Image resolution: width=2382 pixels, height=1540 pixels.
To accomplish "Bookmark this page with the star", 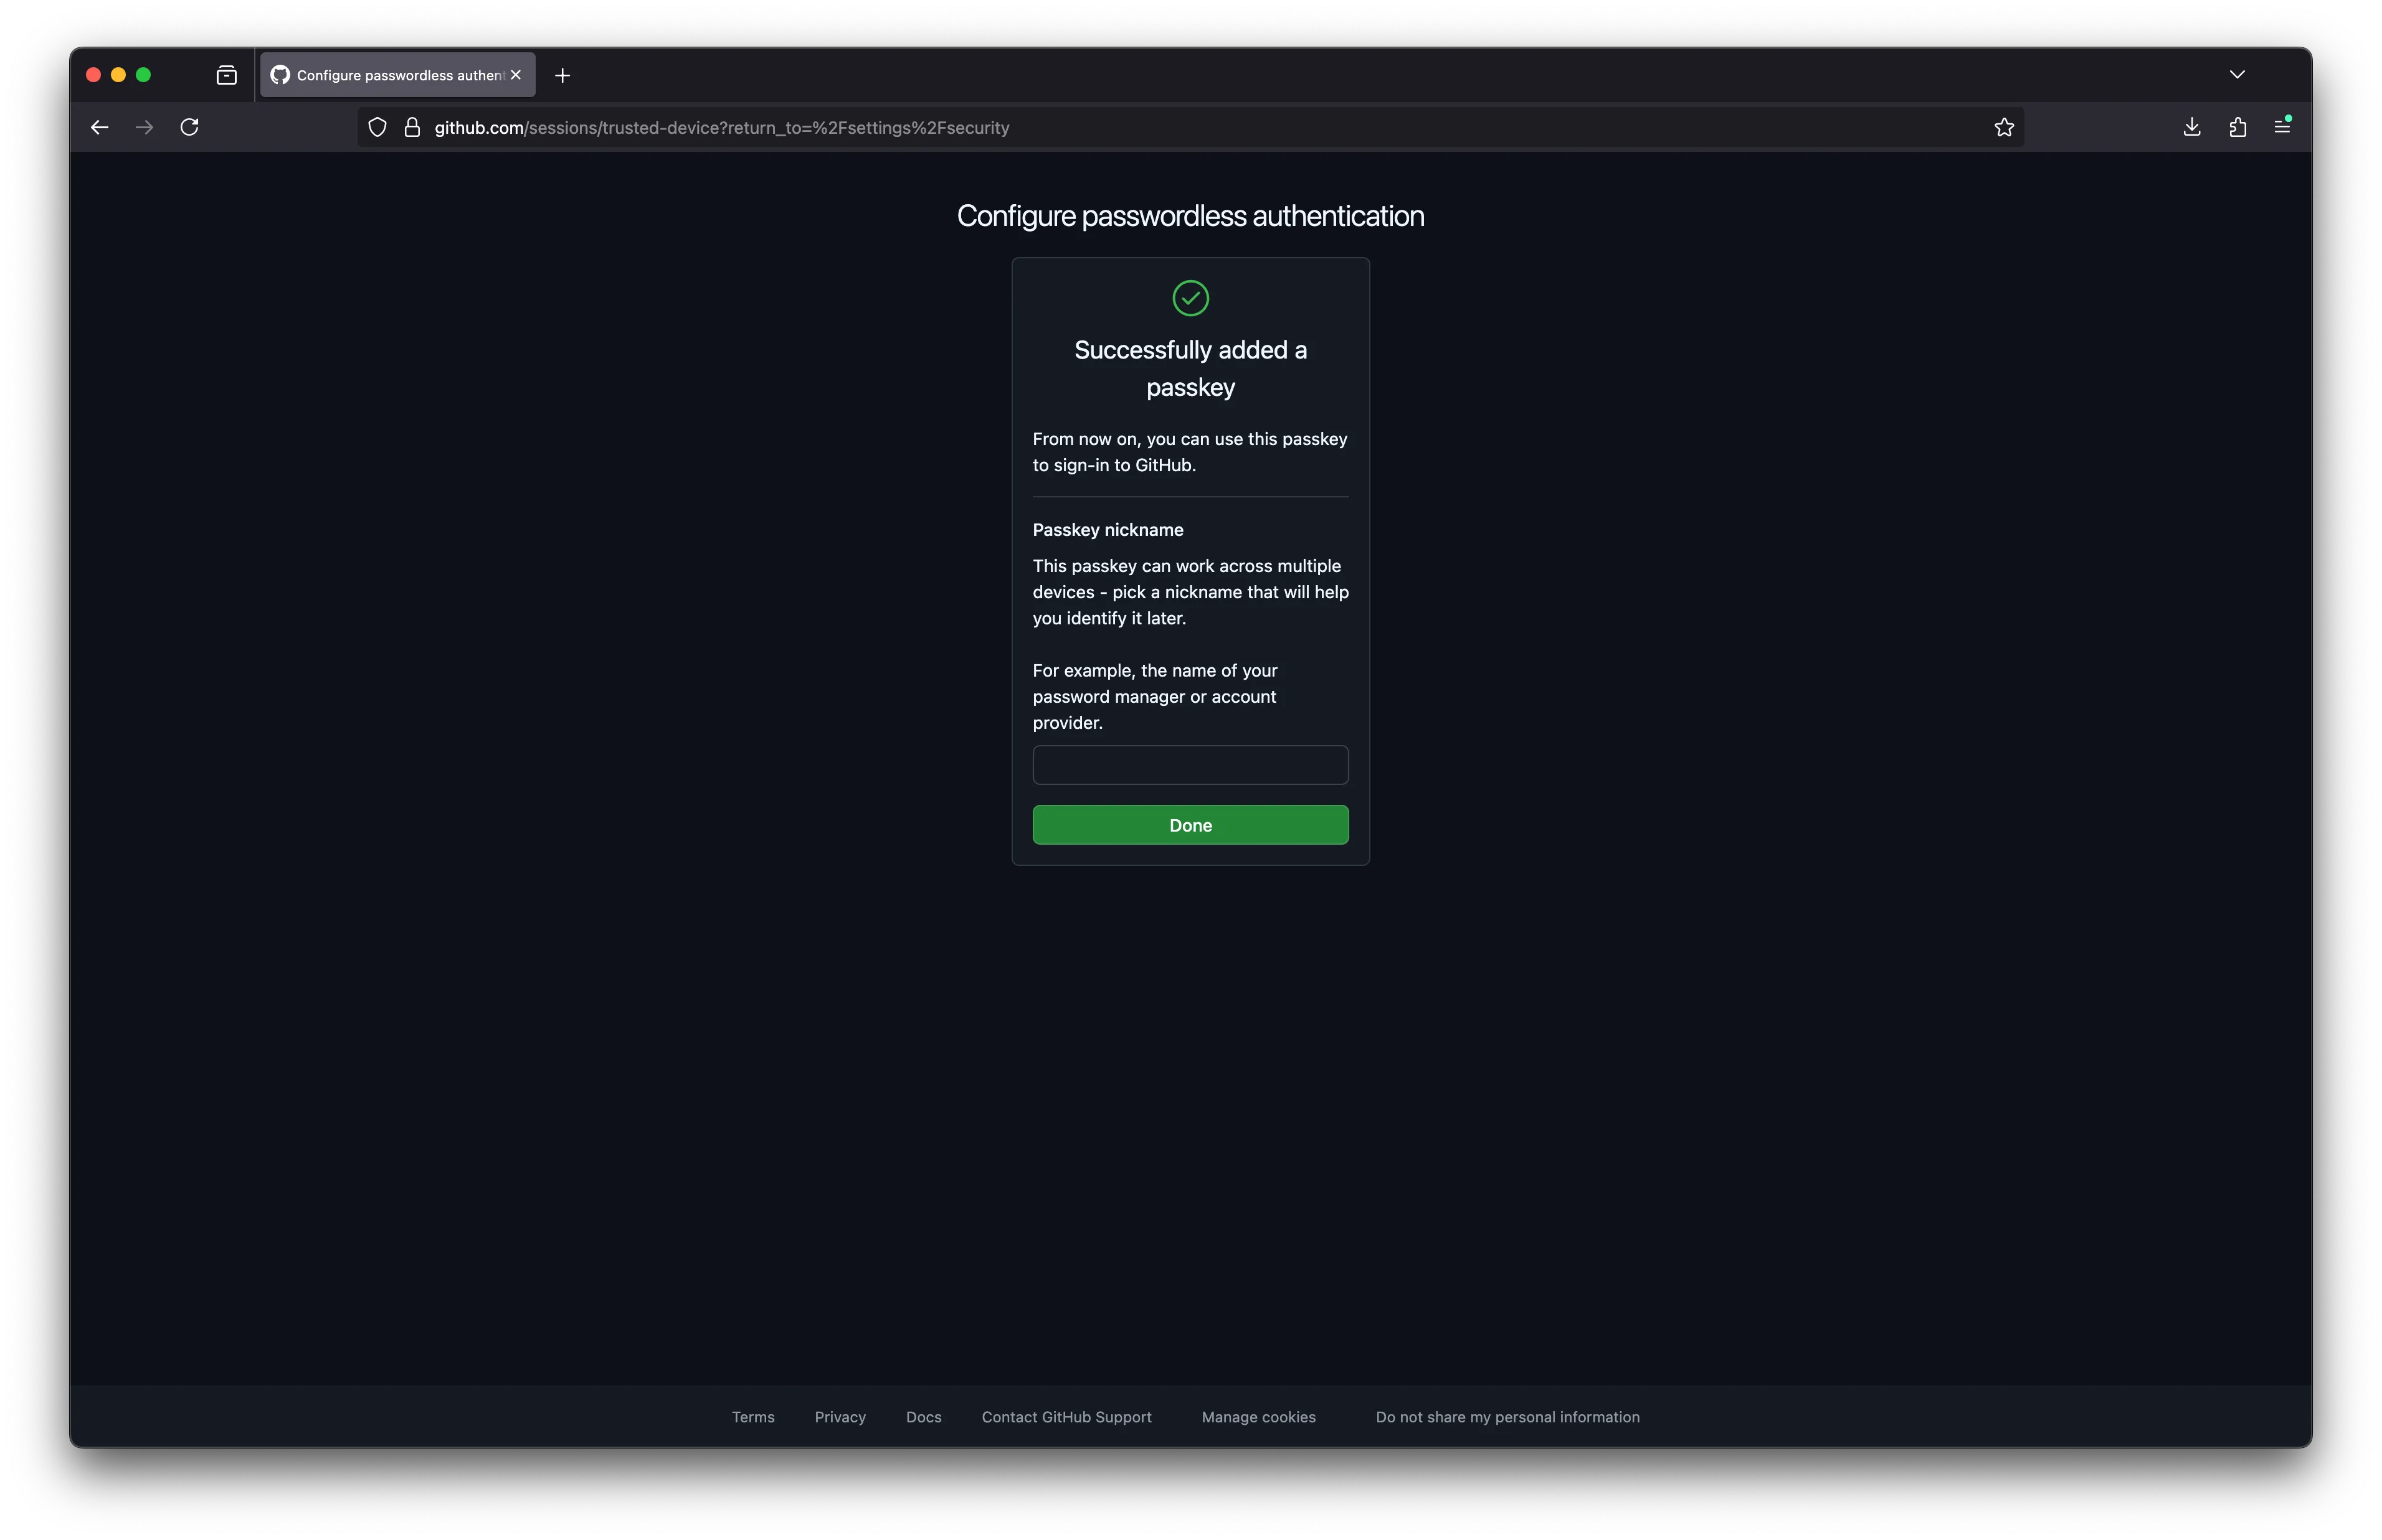I will coord(2003,127).
